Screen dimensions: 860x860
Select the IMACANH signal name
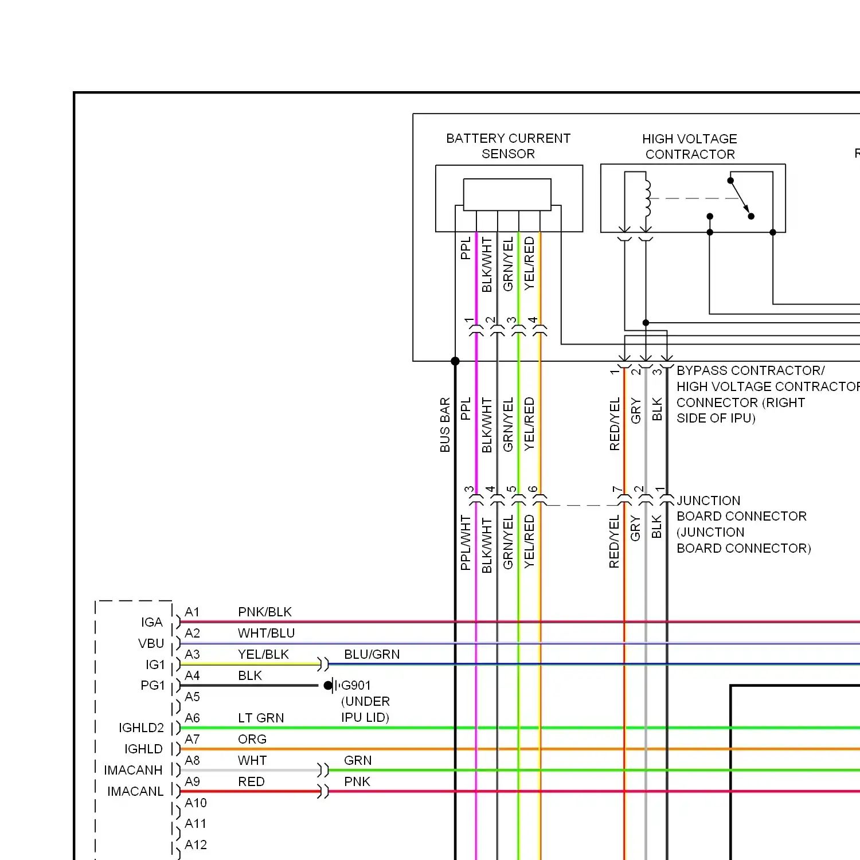click(x=133, y=770)
